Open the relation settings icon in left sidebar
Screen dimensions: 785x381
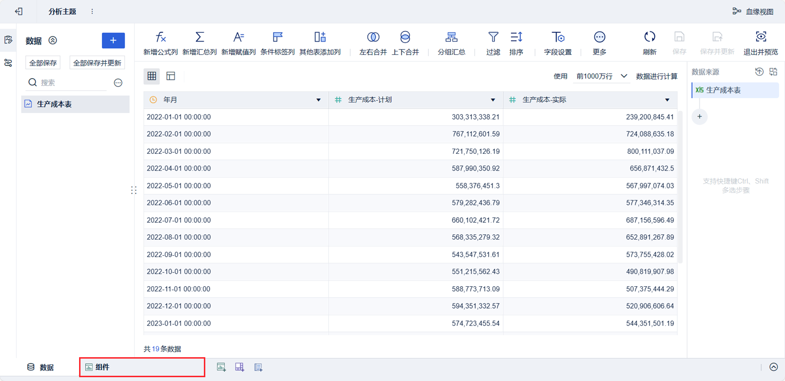[8, 63]
